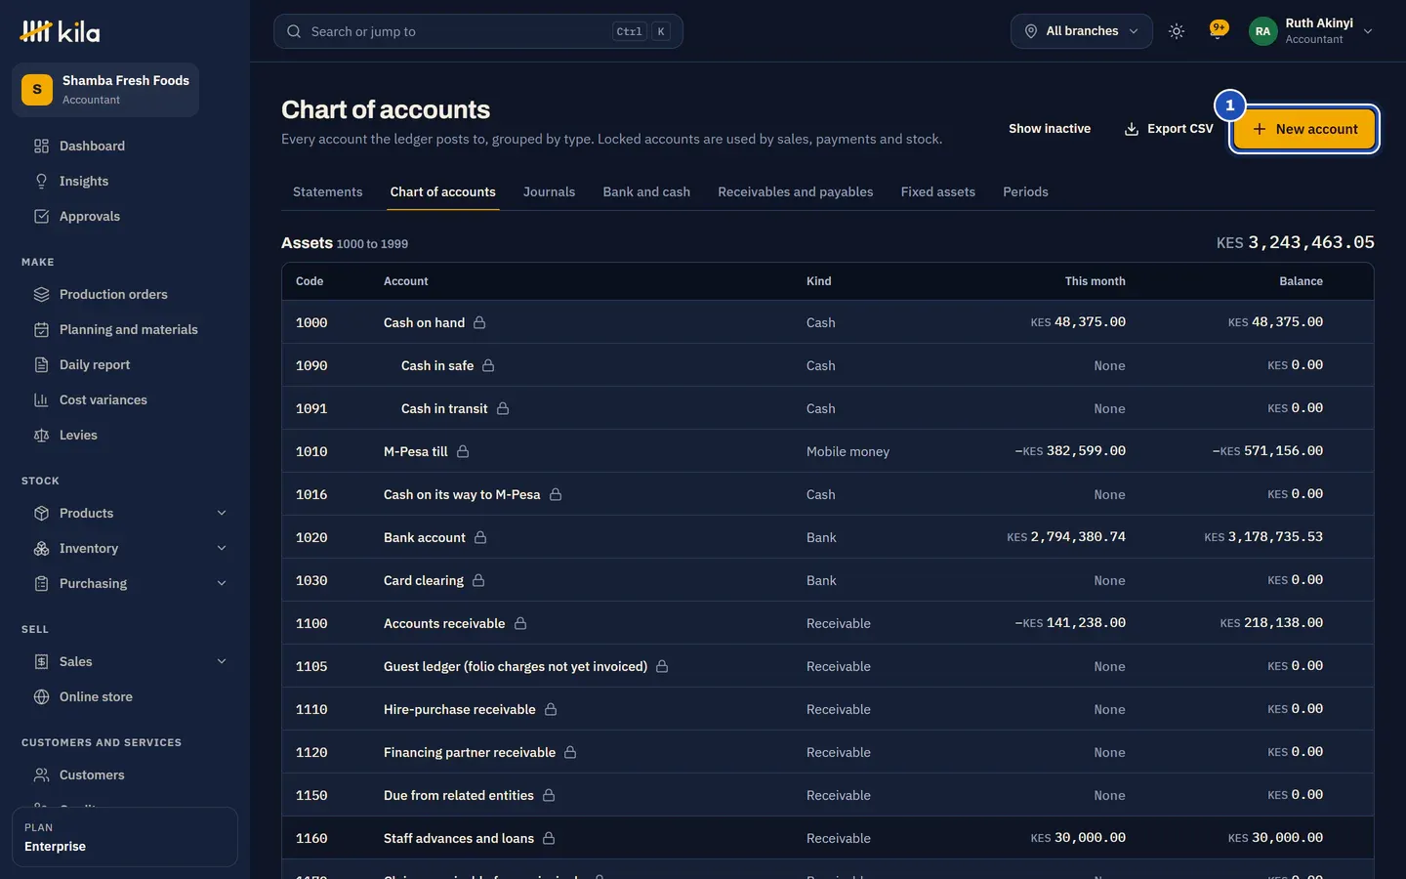This screenshot has width=1406, height=879.
Task: Click the lock icon beside M-Pesa till
Action: [x=463, y=451]
